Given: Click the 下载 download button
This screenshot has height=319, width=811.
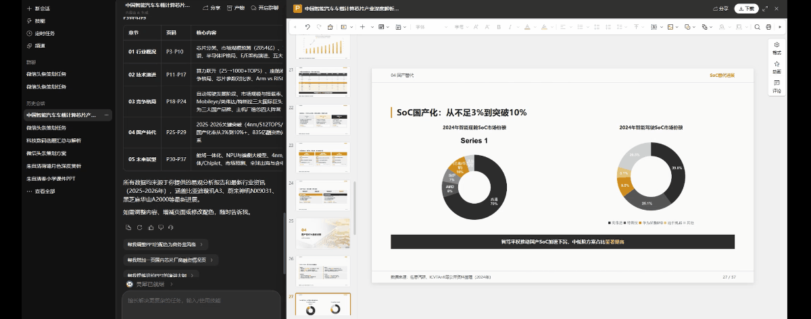Looking at the screenshot, I should [x=747, y=9].
